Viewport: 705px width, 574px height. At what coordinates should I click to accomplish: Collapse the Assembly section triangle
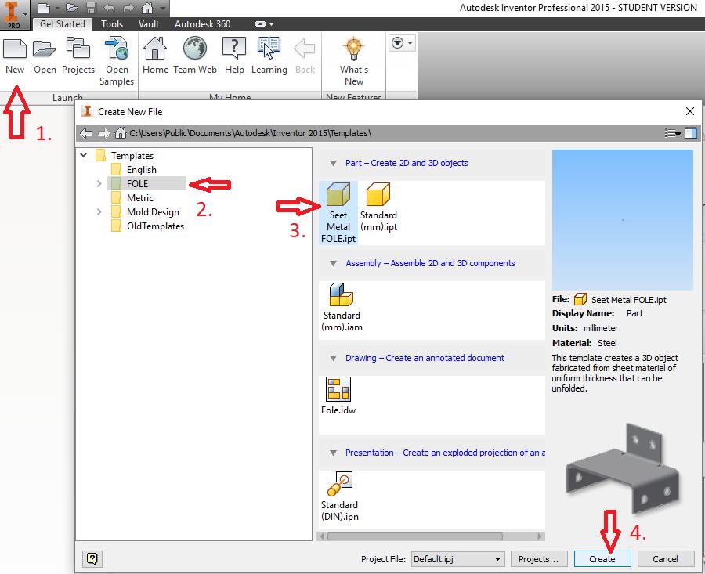coord(333,263)
